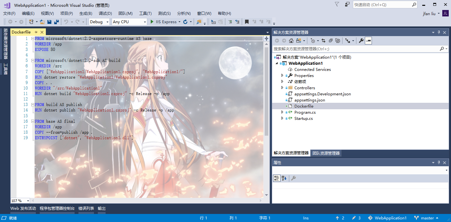Screen dimensions: 451x222
Task: Open the 调试(D) menu
Action: 105,14
